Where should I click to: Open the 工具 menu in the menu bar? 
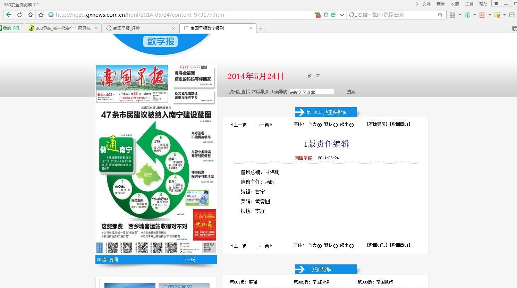pyautogui.click(x=469, y=4)
